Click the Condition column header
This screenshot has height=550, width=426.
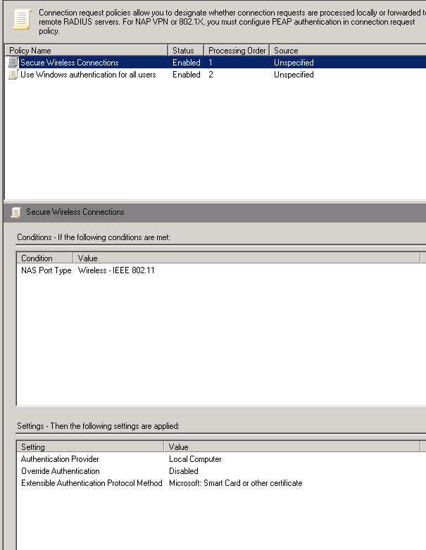coord(45,258)
